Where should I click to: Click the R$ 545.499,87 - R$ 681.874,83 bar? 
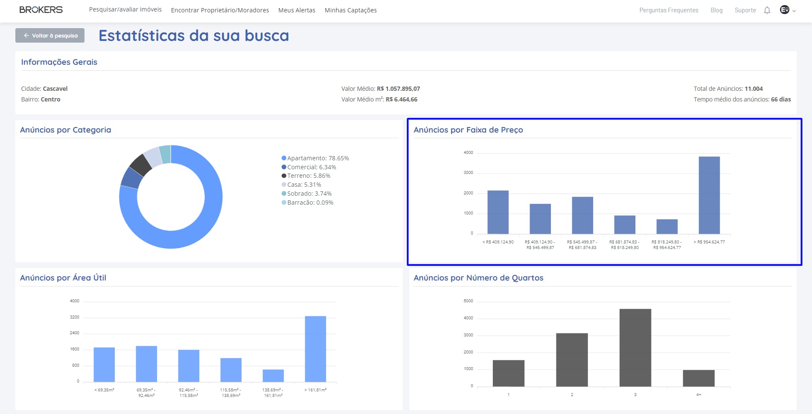(582, 215)
